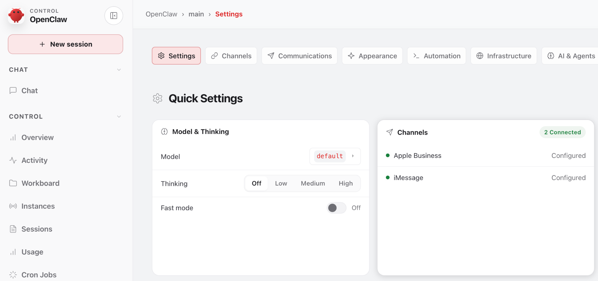Viewport: 598px width, 281px height.
Task: Collapse the sidebar with the panel icon
Action: (114, 16)
